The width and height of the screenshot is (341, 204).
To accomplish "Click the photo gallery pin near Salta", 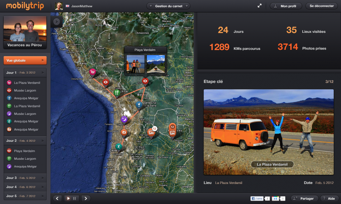I will click(x=151, y=133).
